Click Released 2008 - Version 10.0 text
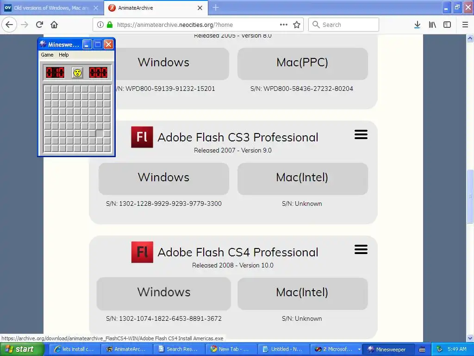 233,266
